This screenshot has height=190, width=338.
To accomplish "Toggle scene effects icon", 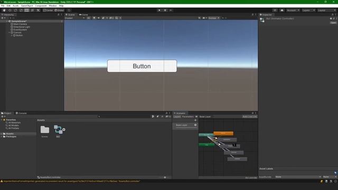I will click(104, 18).
